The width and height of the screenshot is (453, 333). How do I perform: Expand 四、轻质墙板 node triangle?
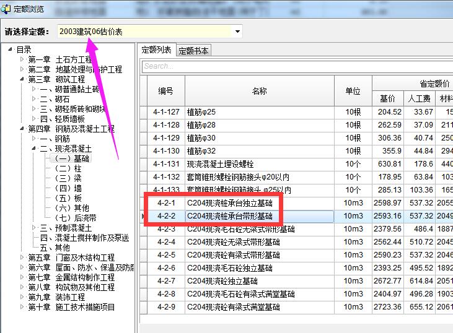pos(34,119)
